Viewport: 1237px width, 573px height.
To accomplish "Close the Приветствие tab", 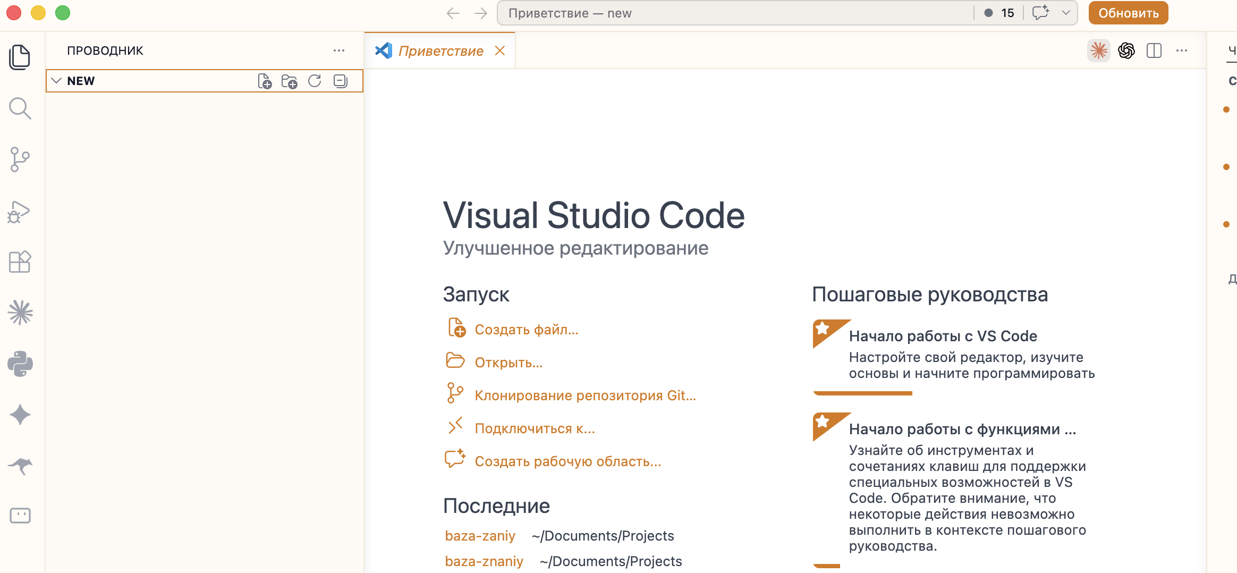I will pos(499,50).
